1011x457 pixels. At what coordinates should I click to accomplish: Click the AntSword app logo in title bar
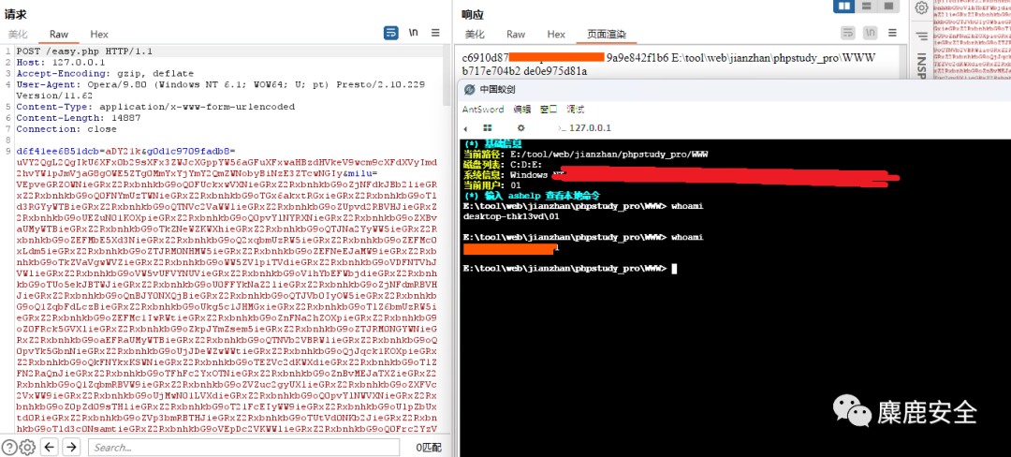click(469, 90)
